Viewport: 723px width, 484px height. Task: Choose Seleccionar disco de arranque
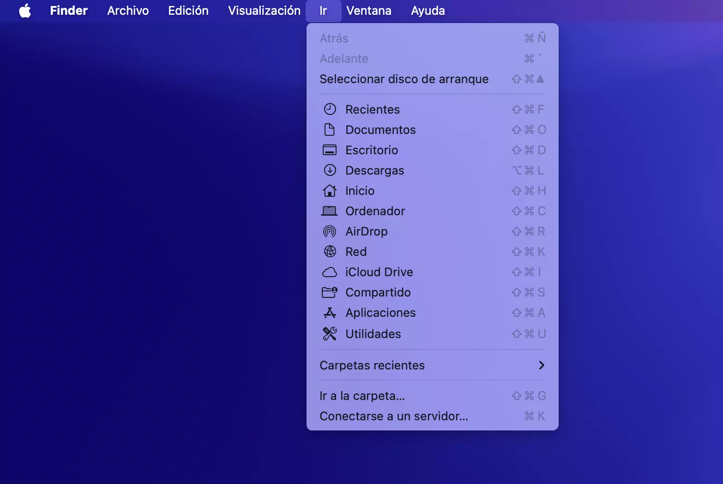pyautogui.click(x=433, y=79)
